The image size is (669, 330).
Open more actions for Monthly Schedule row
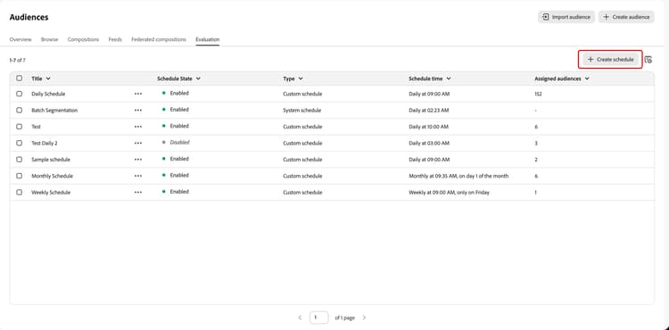pyautogui.click(x=137, y=176)
